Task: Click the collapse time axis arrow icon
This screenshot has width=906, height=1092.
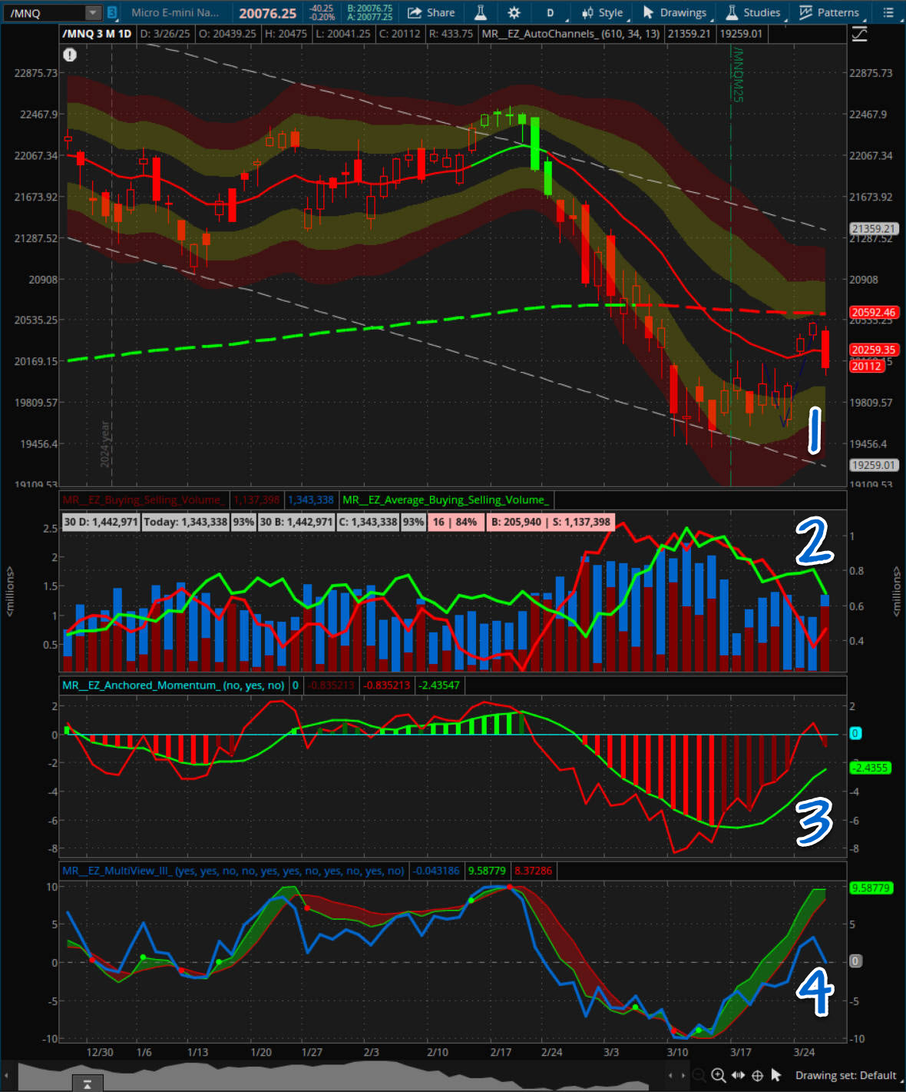Action: (88, 1084)
